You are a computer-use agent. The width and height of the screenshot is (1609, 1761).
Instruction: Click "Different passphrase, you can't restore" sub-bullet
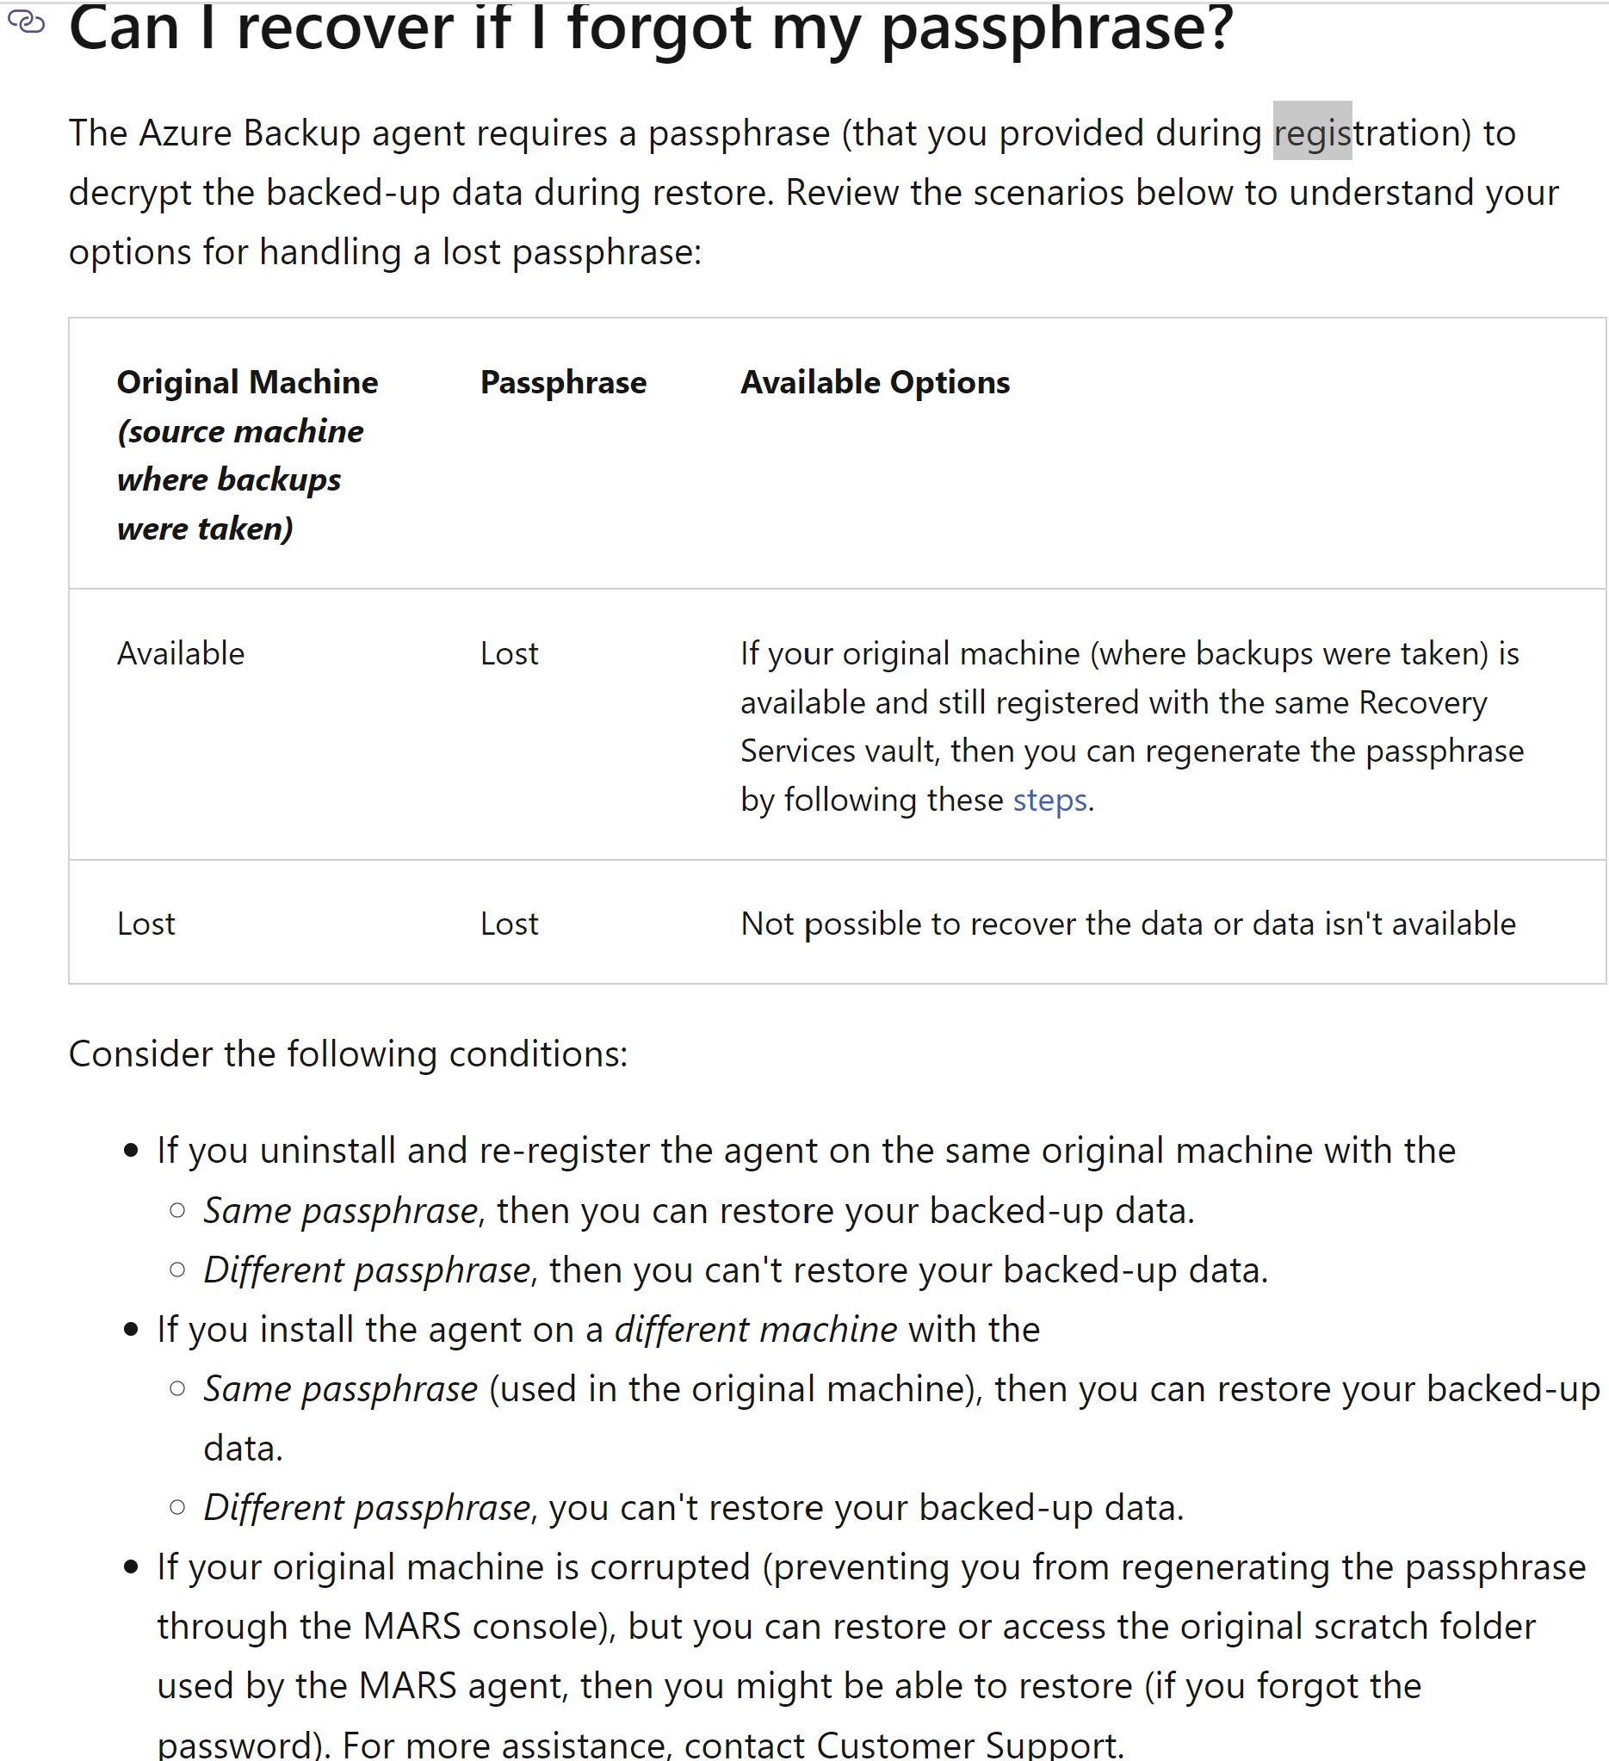(693, 1508)
